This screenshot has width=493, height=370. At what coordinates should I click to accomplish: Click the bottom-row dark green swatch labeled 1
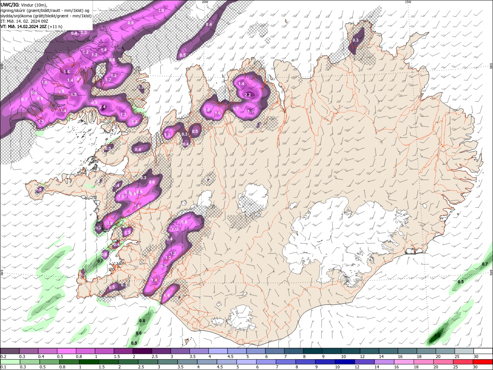(89, 362)
